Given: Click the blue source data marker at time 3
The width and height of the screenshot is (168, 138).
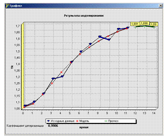Looking at the screenshot, I should click(x=53, y=79).
